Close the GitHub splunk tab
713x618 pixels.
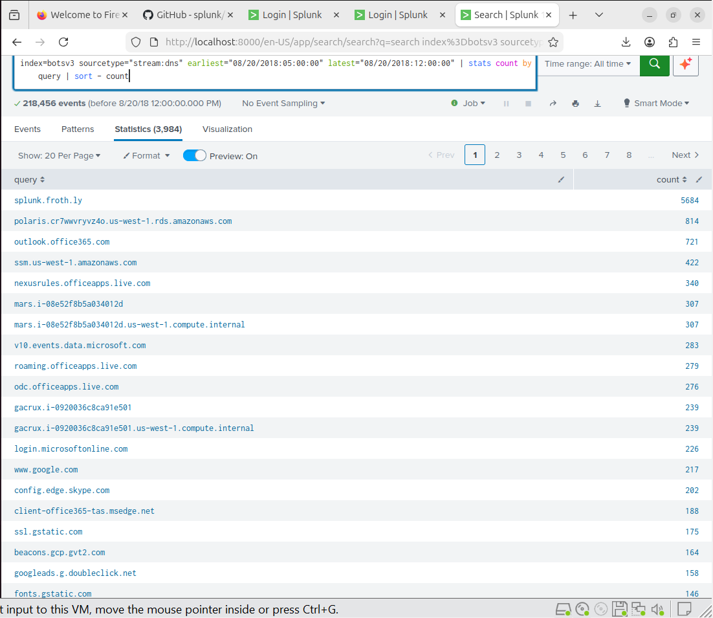230,15
